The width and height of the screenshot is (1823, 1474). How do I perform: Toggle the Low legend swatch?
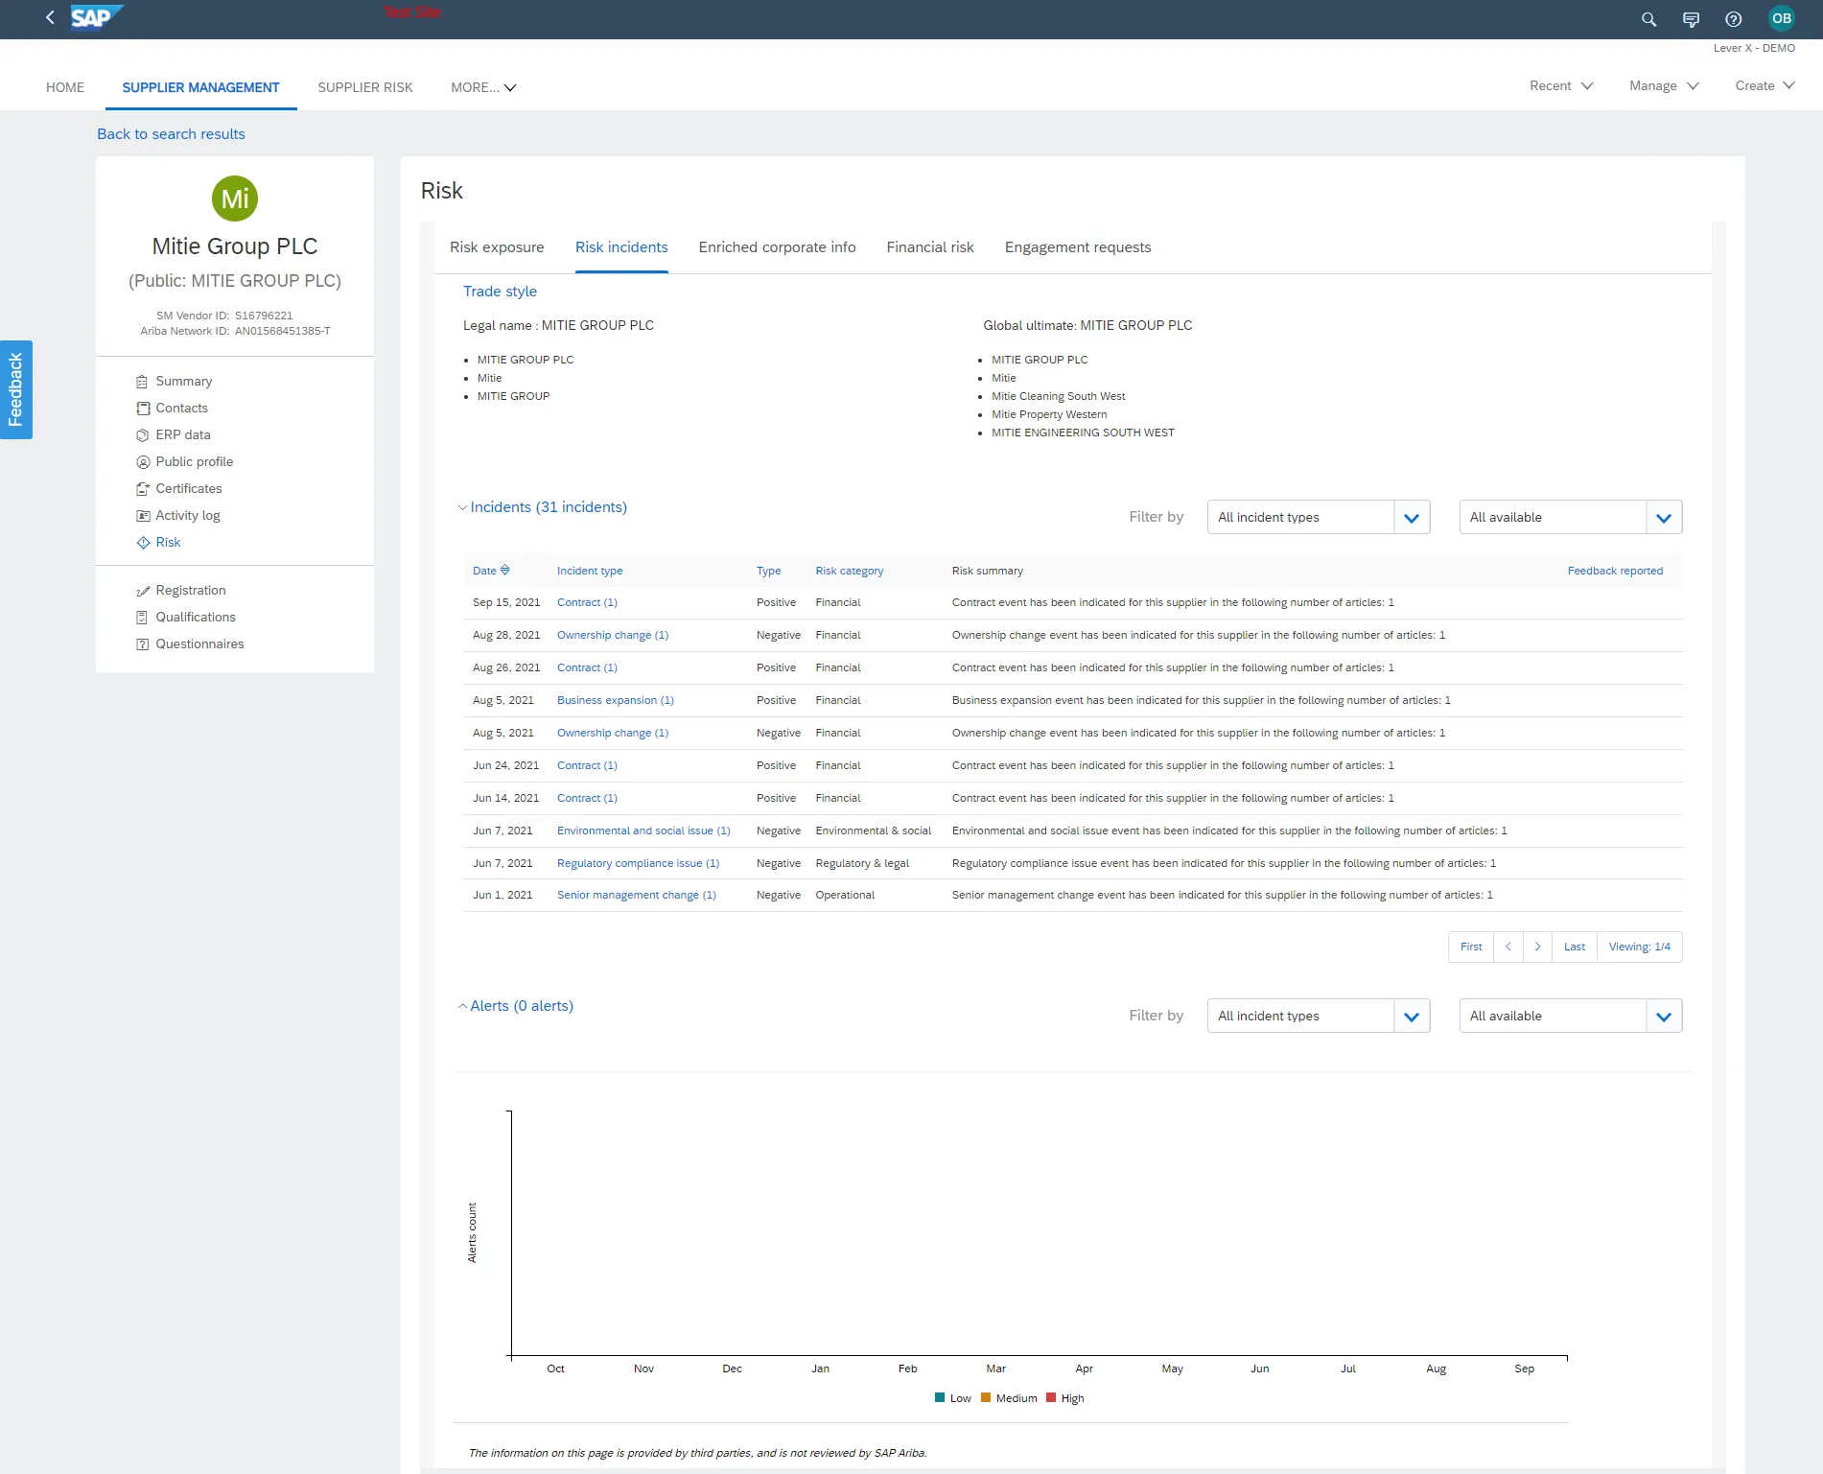940,1398
